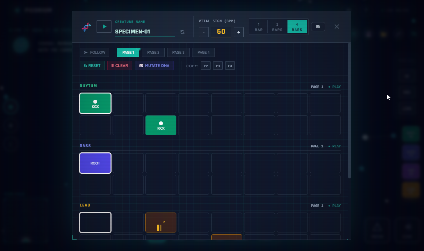Viewport: 424px width, 251px height.
Task: Click the RHYTHM section heading
Action: (x=88, y=86)
